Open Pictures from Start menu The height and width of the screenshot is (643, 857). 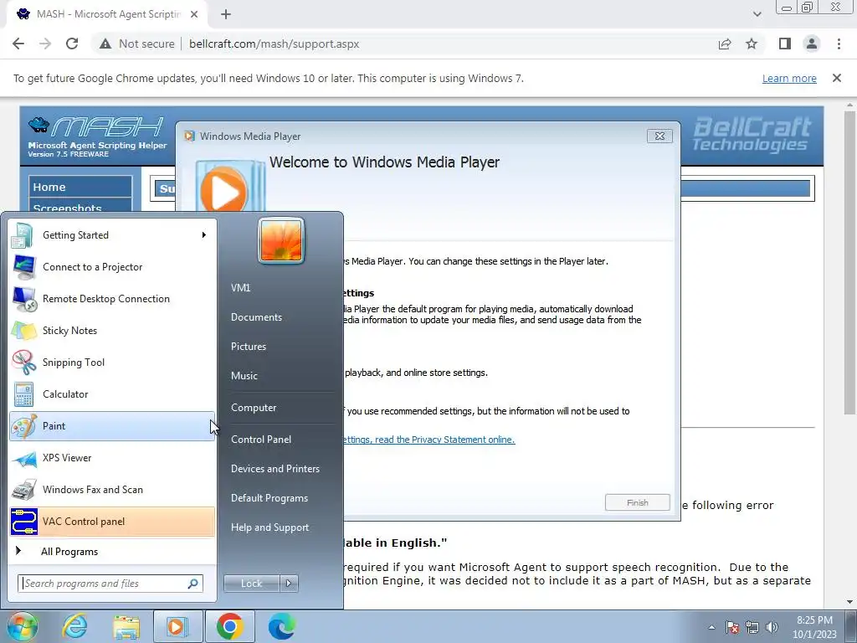coord(248,347)
